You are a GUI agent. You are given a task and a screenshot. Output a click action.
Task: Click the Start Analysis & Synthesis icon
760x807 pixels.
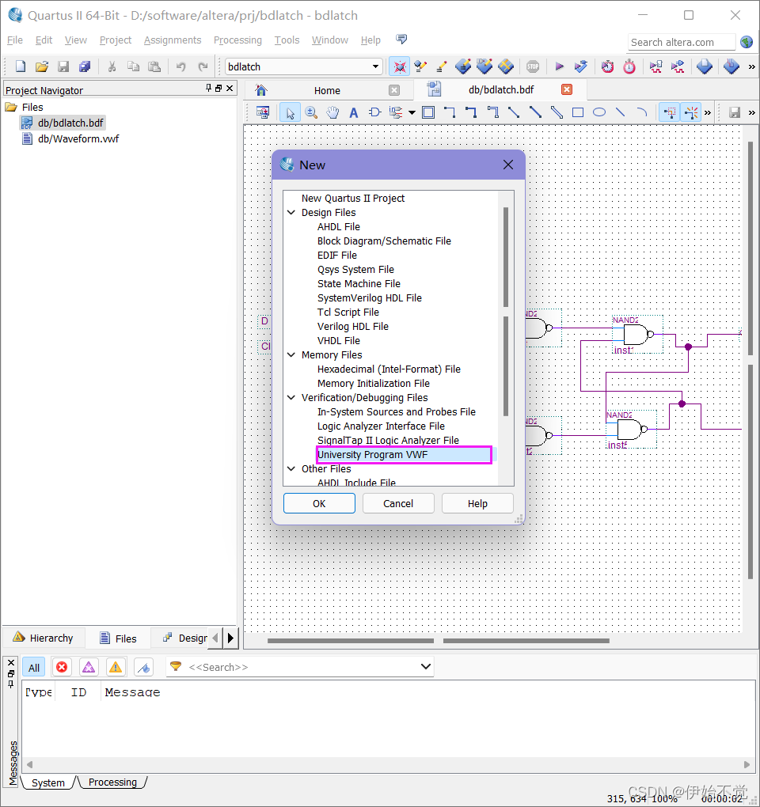click(581, 66)
